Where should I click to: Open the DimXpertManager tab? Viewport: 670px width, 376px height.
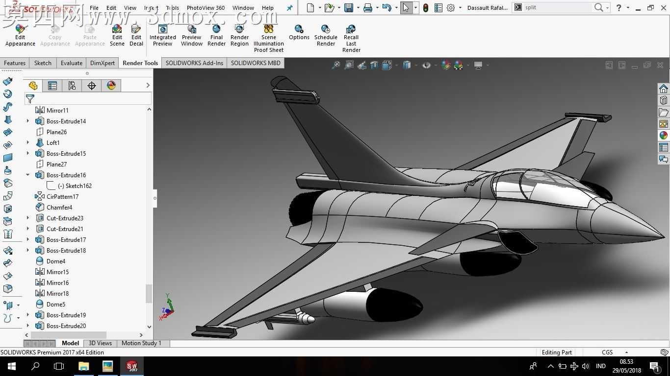coord(92,86)
